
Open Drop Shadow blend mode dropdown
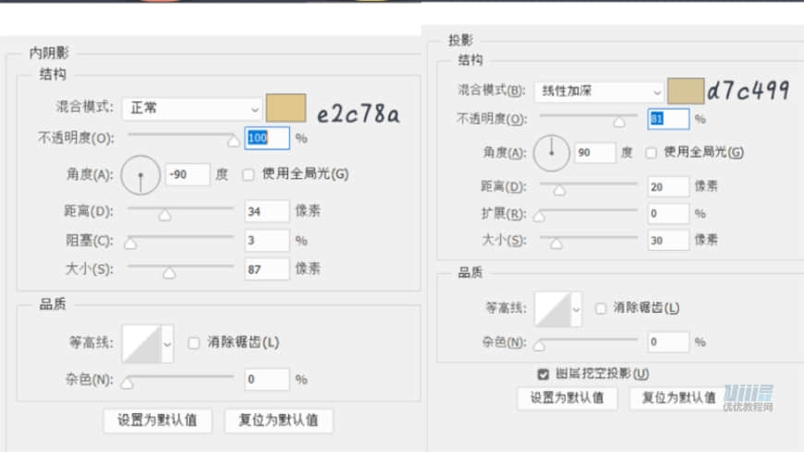(599, 91)
